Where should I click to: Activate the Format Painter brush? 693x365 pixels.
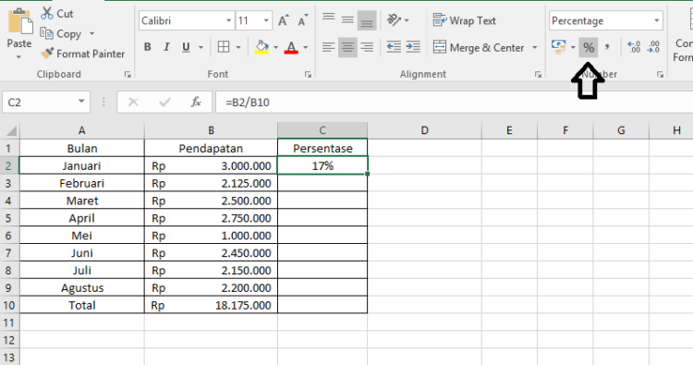pos(47,54)
